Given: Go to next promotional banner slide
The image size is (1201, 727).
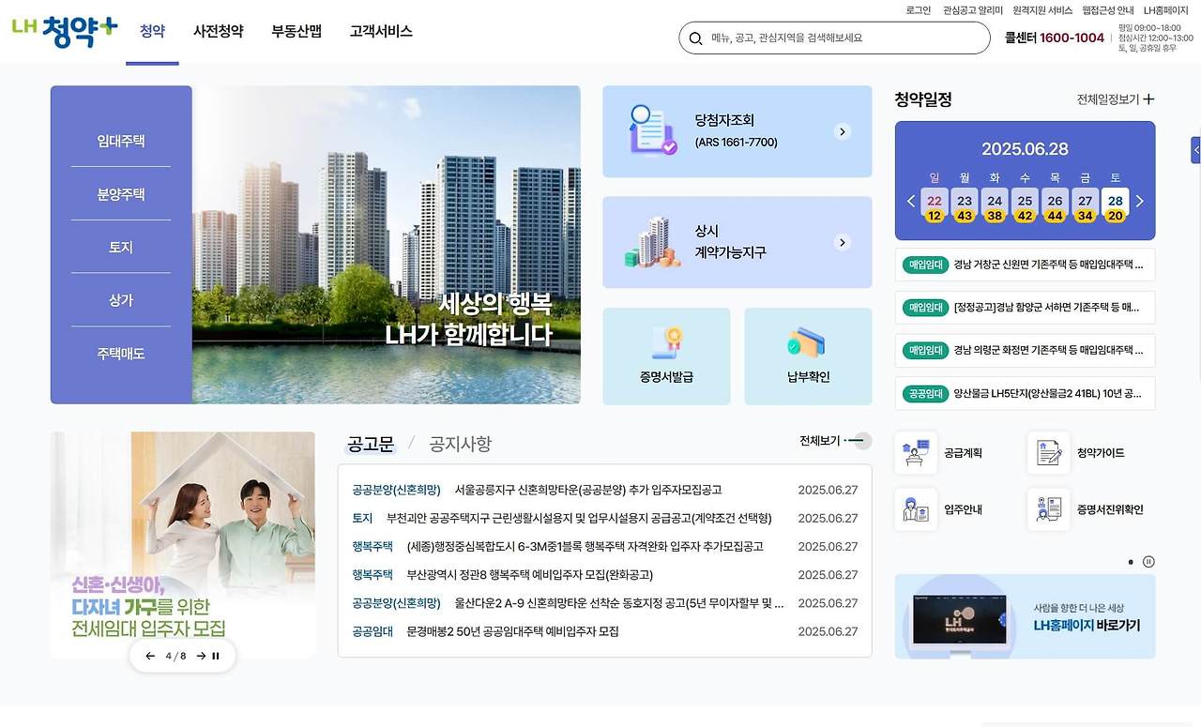Looking at the screenshot, I should pyautogui.click(x=200, y=656).
